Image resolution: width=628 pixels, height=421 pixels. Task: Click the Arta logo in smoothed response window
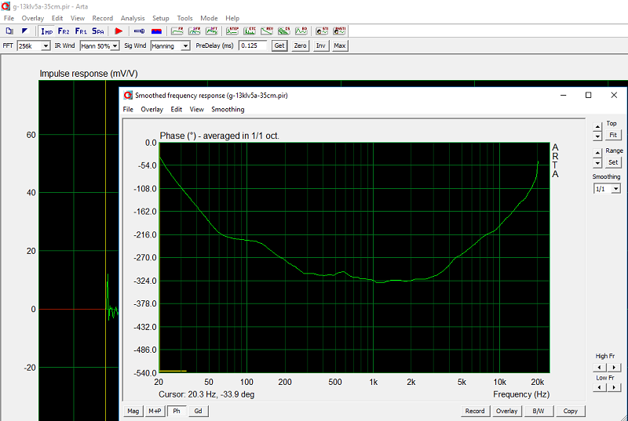(128, 95)
